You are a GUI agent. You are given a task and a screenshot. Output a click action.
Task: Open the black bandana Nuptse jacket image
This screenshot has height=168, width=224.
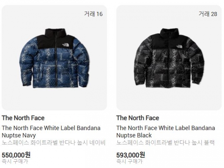(x=169, y=58)
